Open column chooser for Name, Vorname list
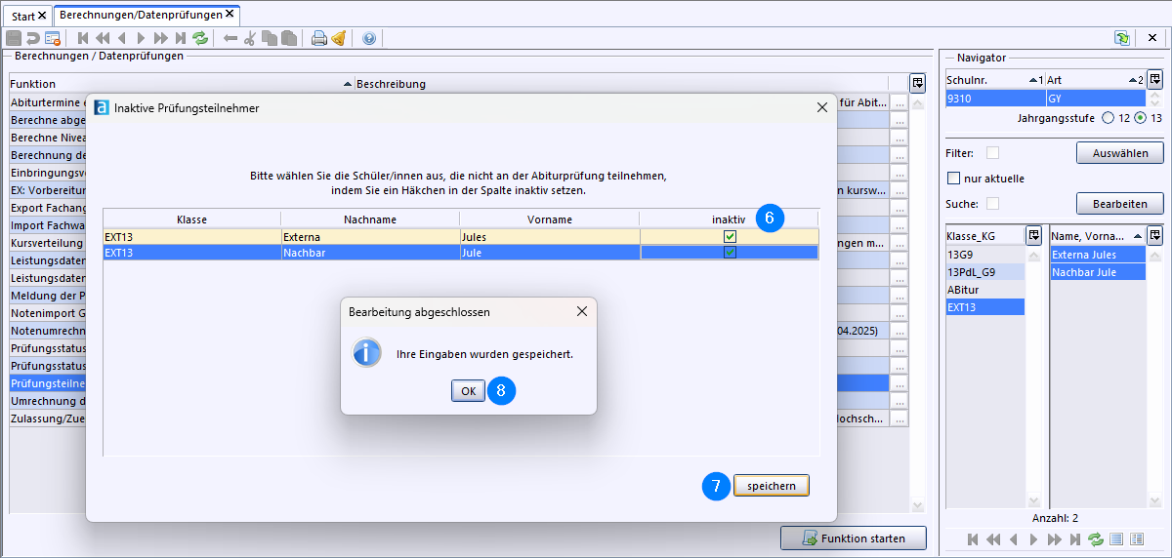Image resolution: width=1172 pixels, height=558 pixels. [x=1154, y=235]
